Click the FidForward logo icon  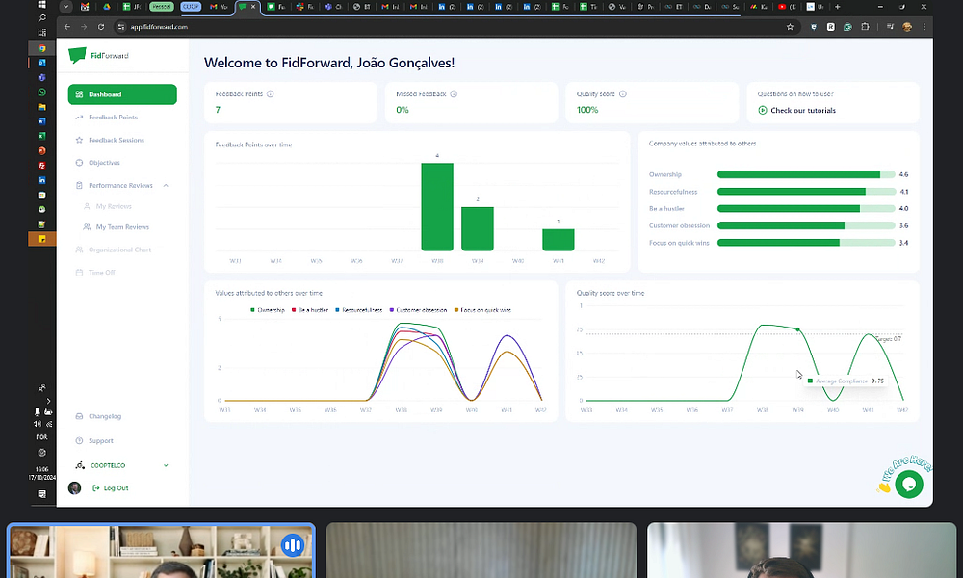pos(77,56)
